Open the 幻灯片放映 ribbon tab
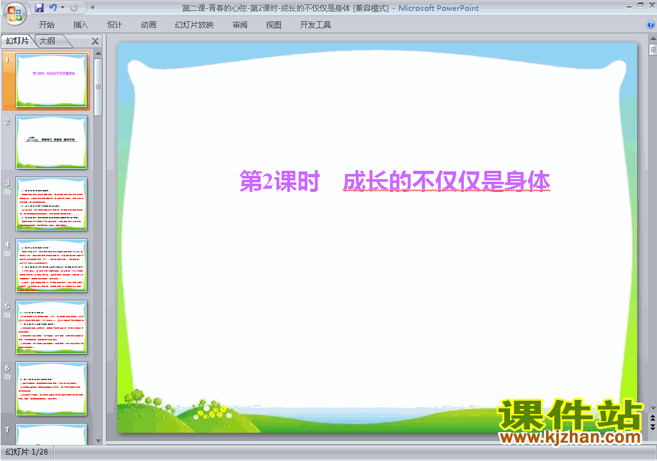 click(194, 25)
